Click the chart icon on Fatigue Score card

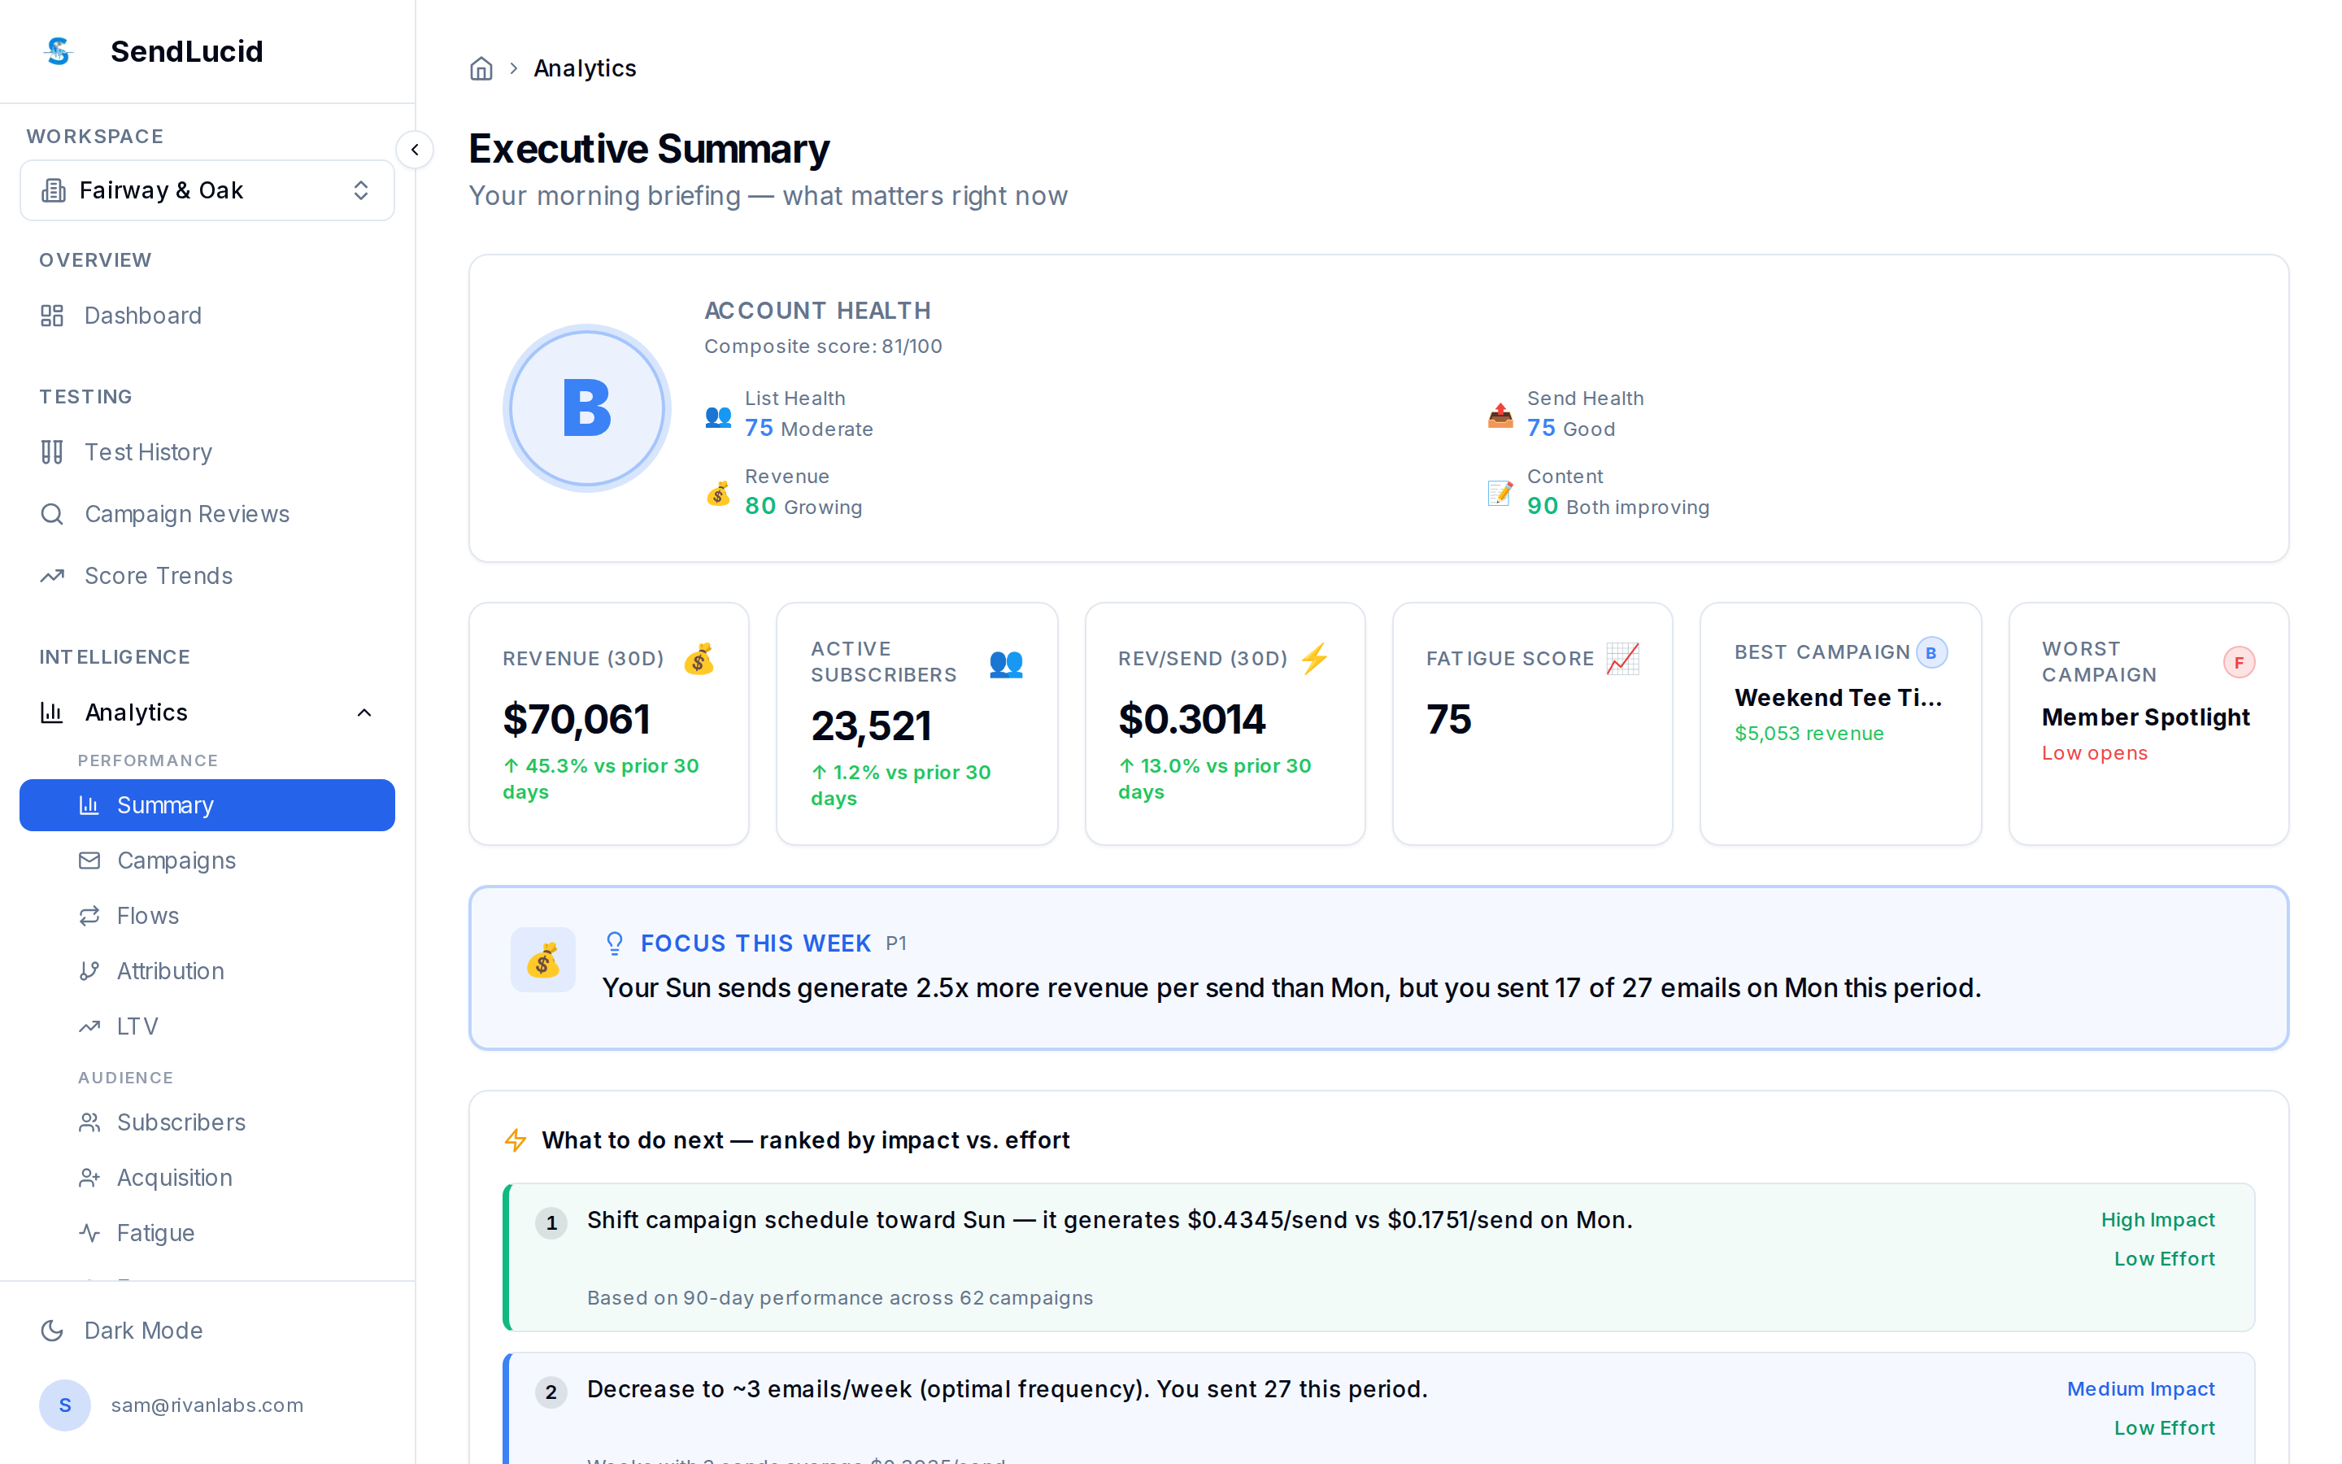click(1623, 659)
